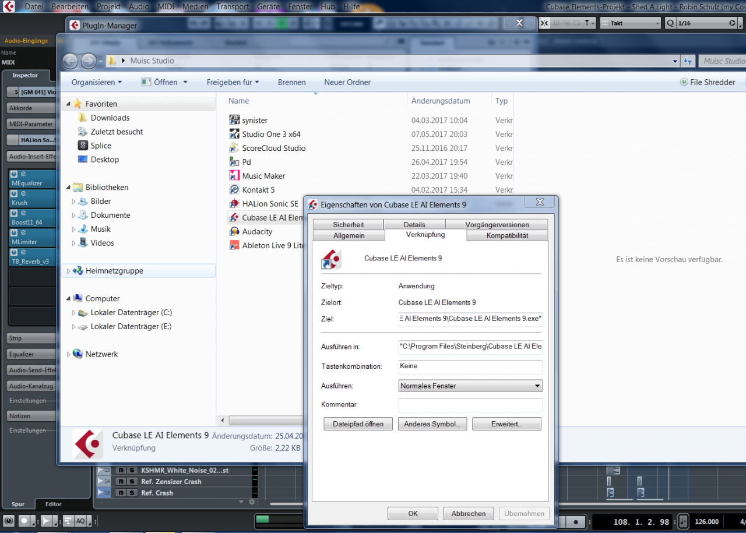
Task: Click Anderes Symbol button
Action: pyautogui.click(x=432, y=424)
